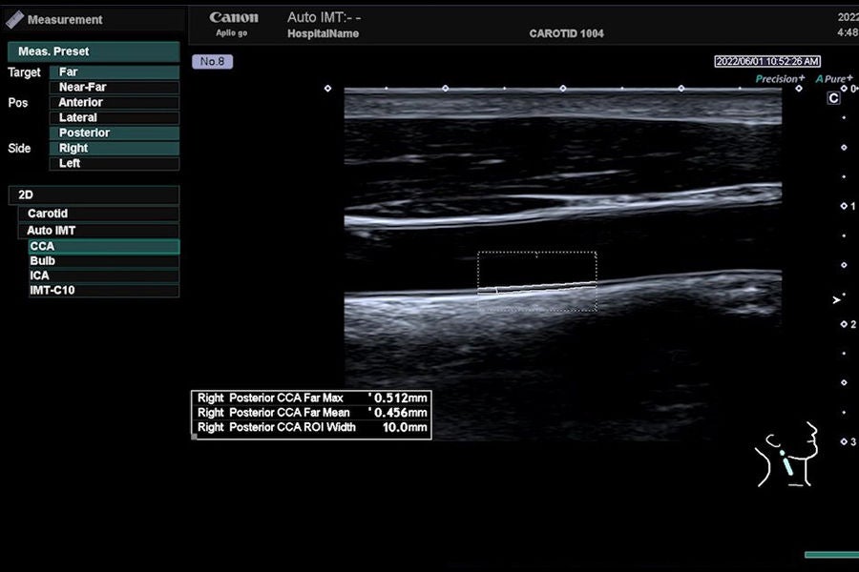The height and width of the screenshot is (572, 859).
Task: Open the Meas. Preset panel
Action: point(94,51)
